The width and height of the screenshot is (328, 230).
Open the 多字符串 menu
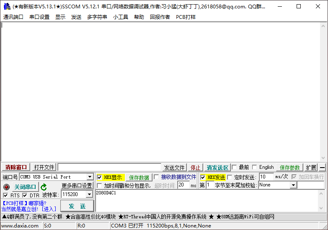(97, 17)
